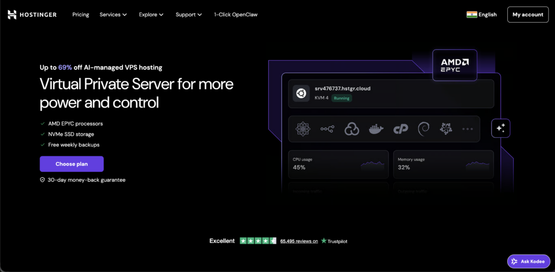Click the 69% discount text

point(65,68)
